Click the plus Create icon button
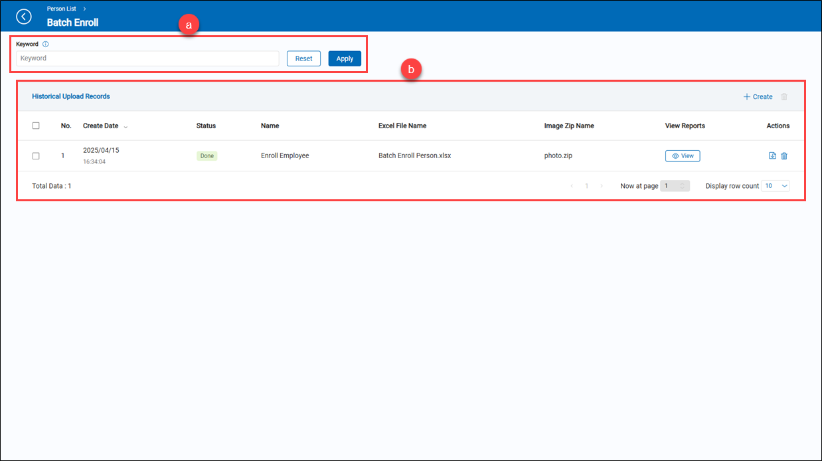Image resolution: width=822 pixels, height=461 pixels. 758,97
